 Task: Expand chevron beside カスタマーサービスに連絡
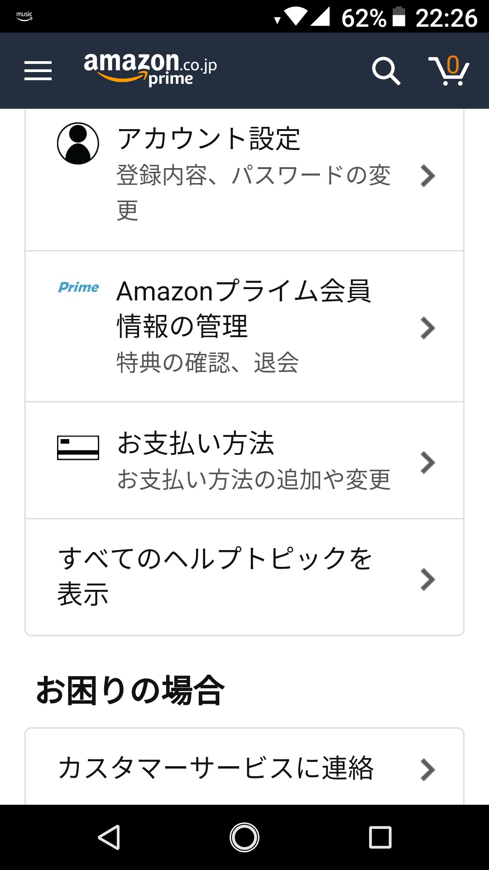pos(427,769)
